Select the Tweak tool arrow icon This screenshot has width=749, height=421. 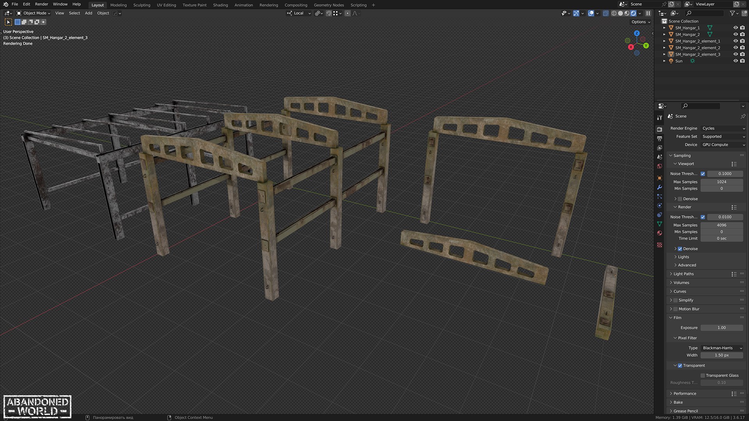(9, 22)
